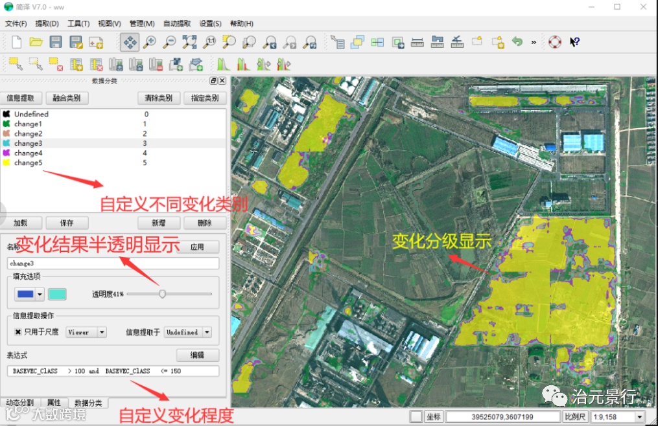The image size is (658, 426).
Task: Open the 视图(V) menu
Action: click(x=109, y=23)
